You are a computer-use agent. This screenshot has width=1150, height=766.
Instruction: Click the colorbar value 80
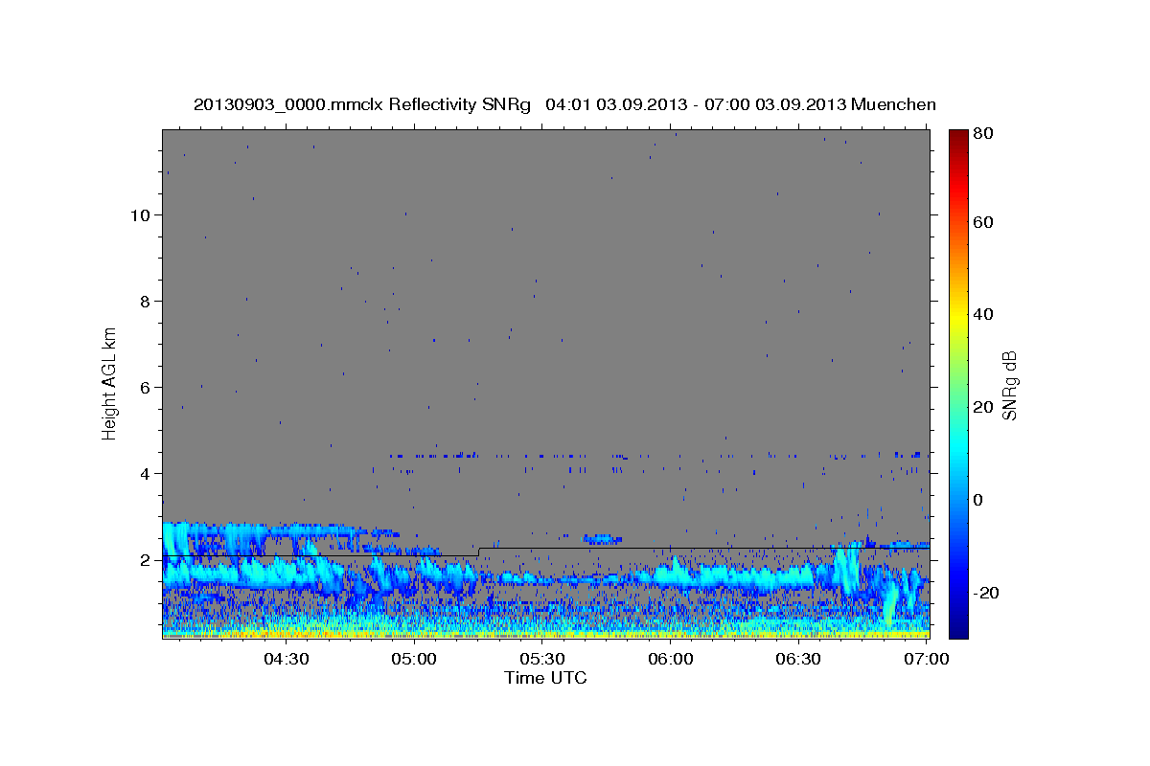tap(982, 135)
